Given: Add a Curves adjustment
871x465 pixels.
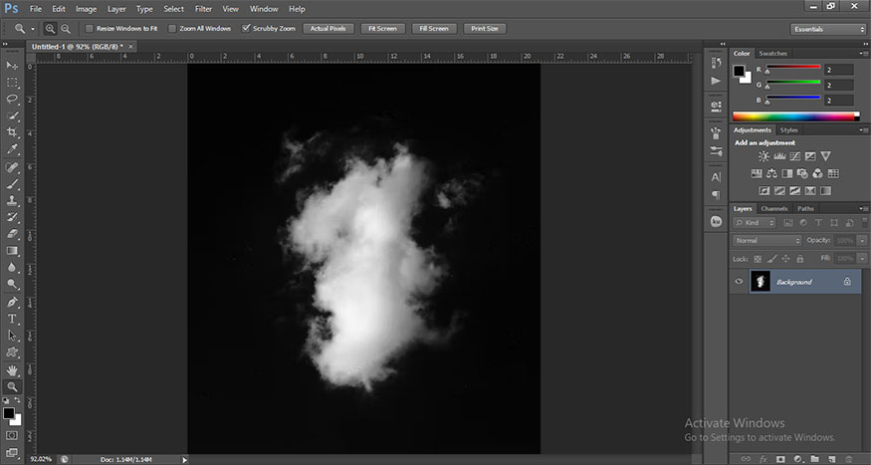Looking at the screenshot, I should click(x=795, y=156).
